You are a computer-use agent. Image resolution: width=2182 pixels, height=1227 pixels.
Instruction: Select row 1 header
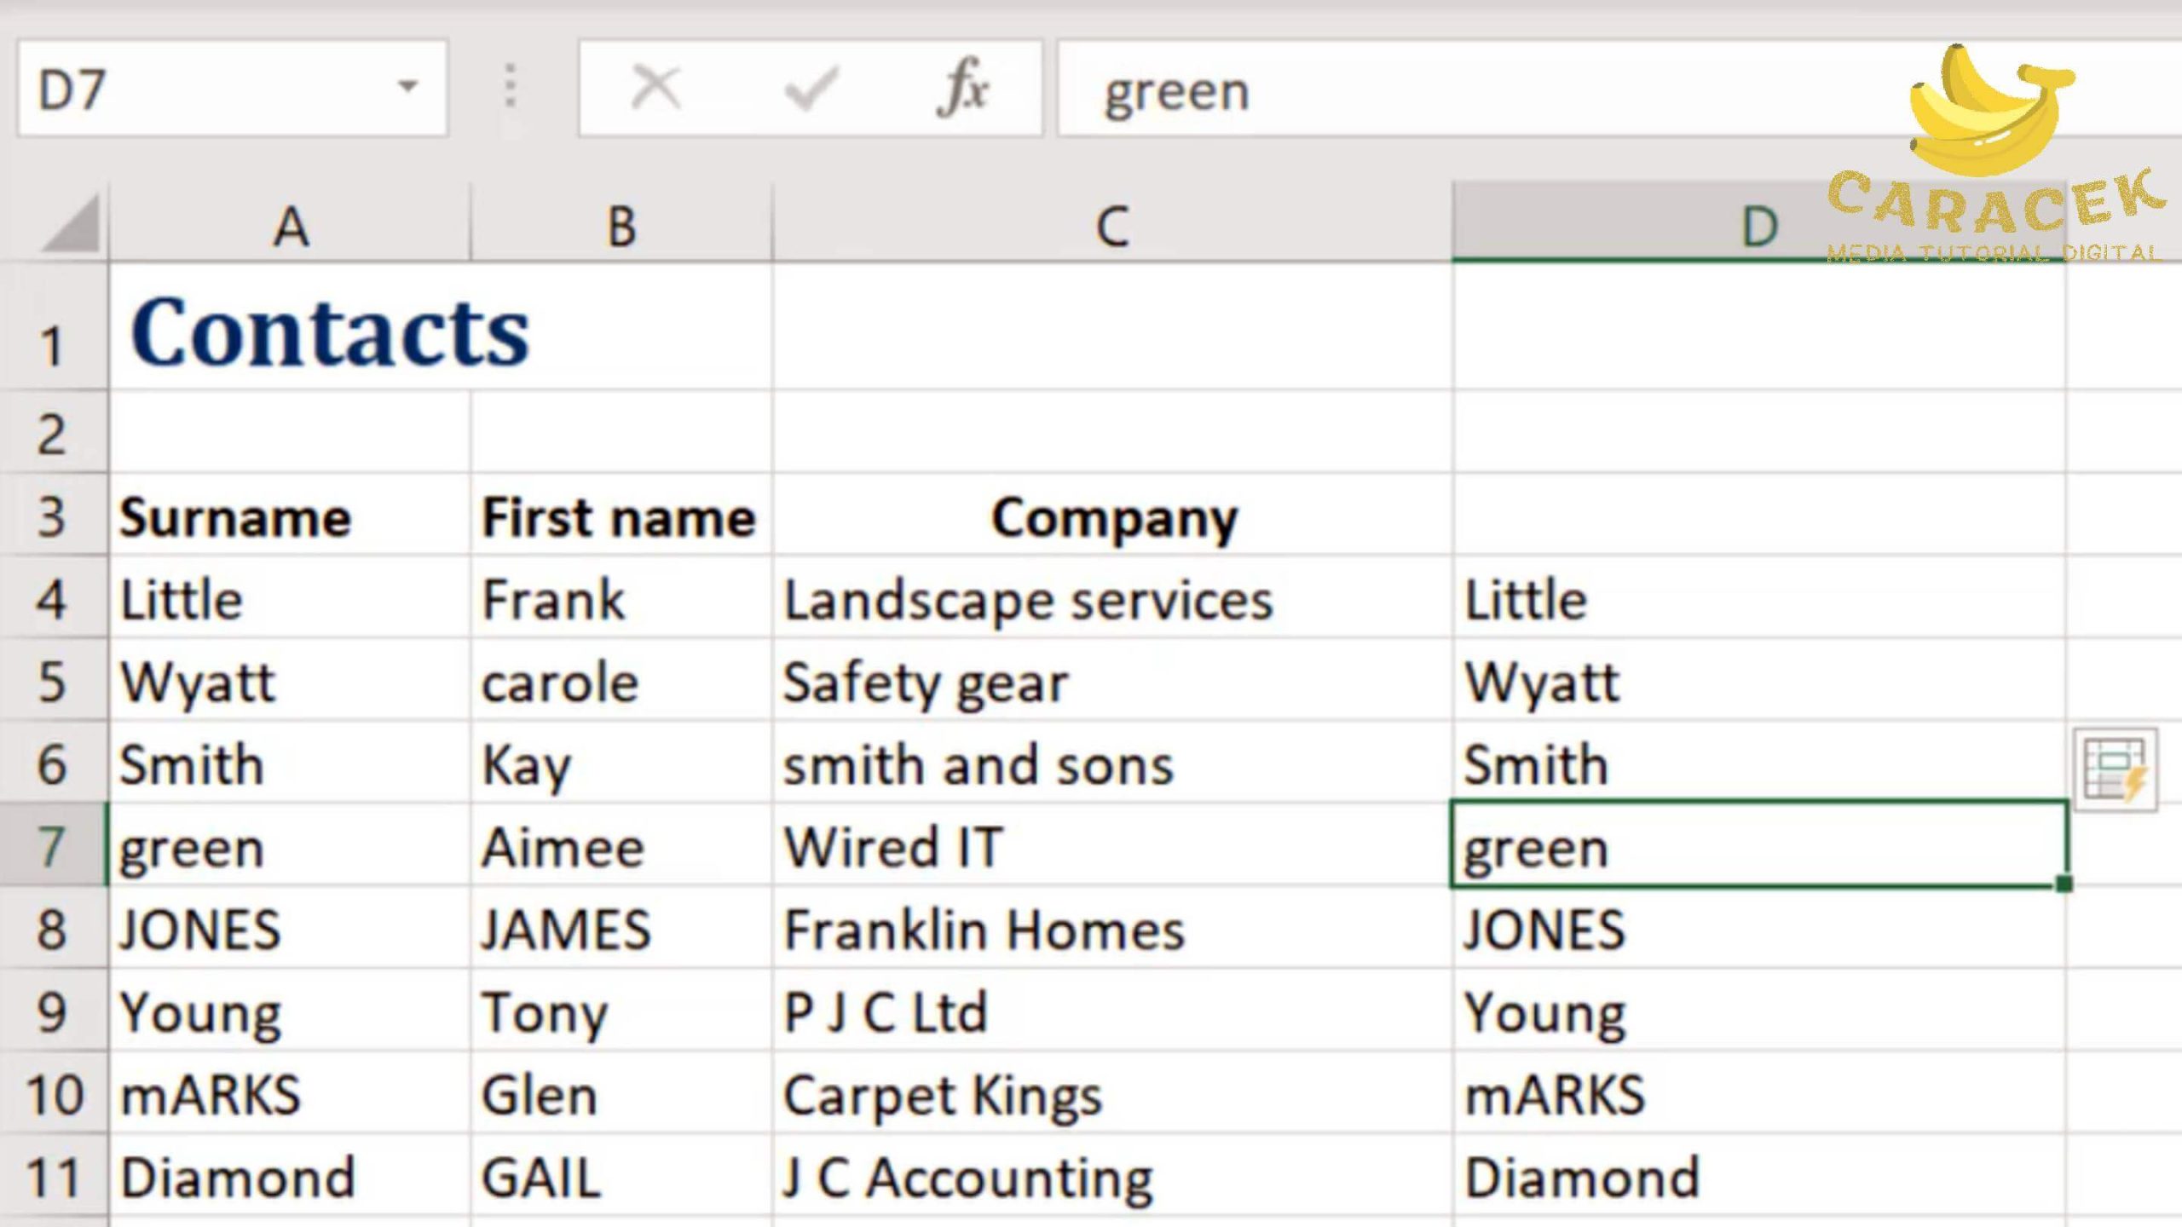53,326
